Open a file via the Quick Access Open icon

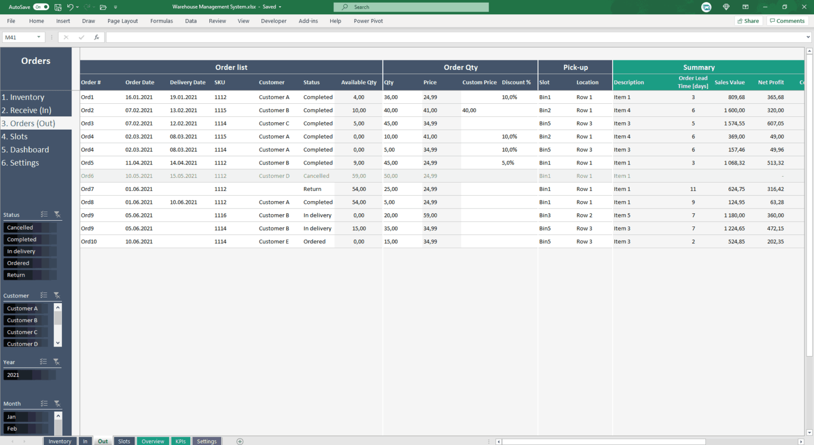point(102,7)
